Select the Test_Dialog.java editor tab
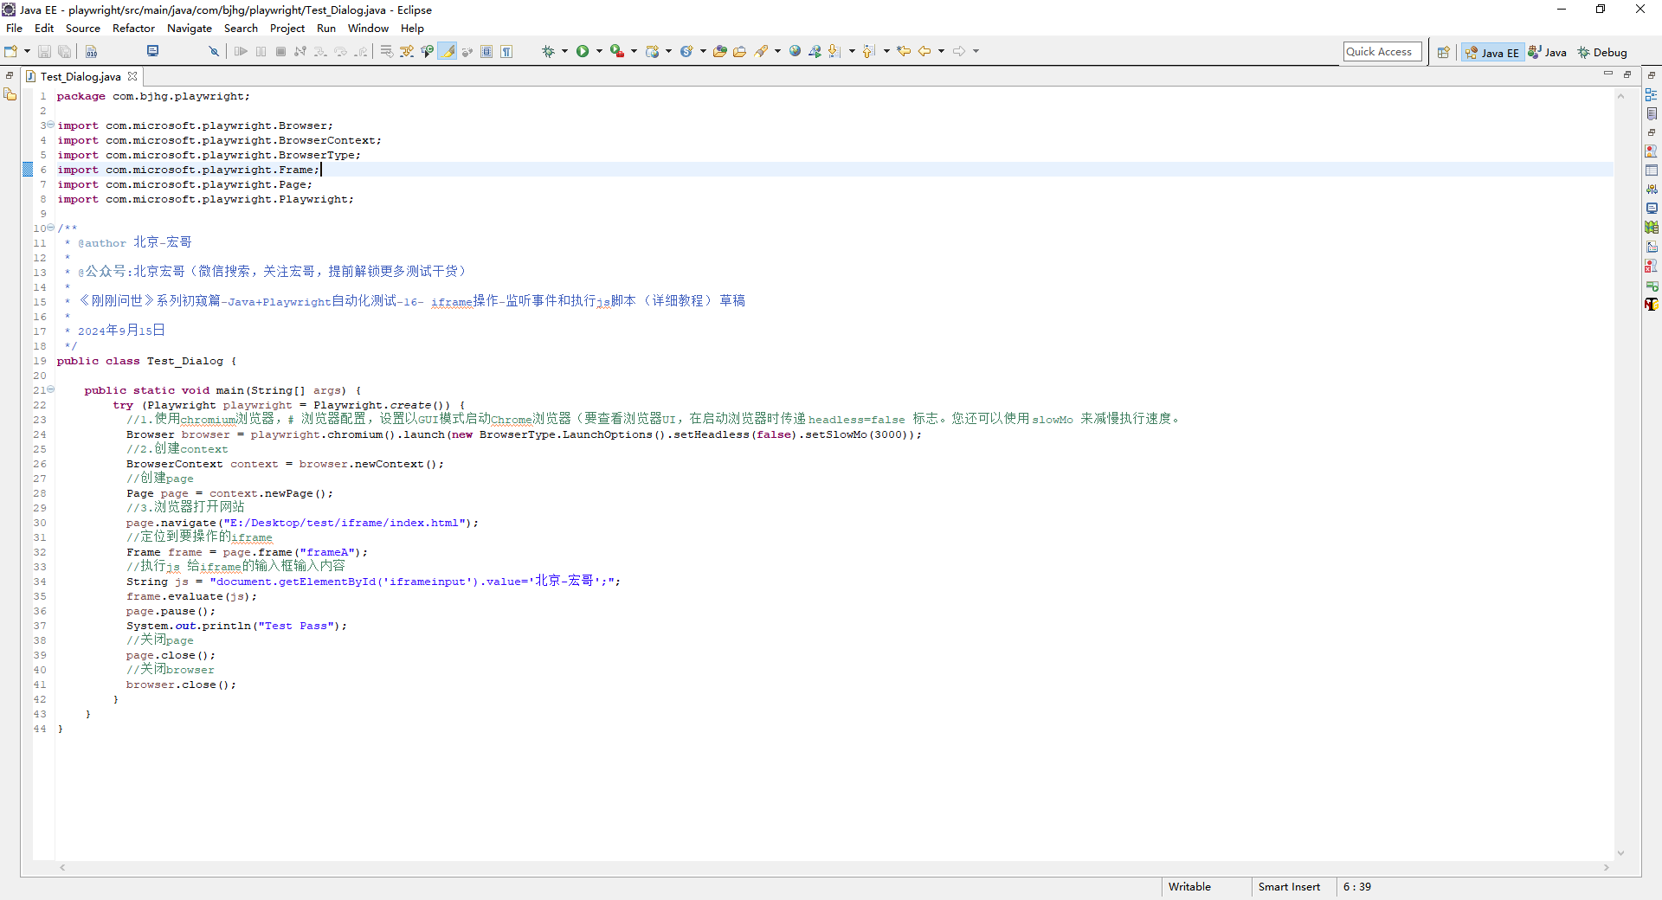This screenshot has height=900, width=1662. click(x=80, y=77)
